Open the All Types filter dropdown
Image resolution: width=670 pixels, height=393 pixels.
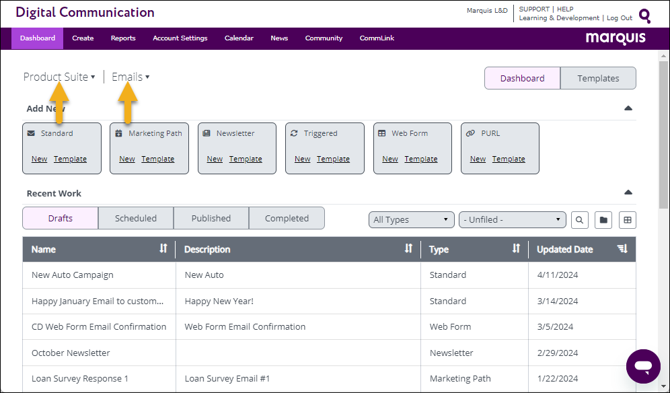[x=412, y=219]
